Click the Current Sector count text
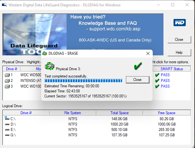The image size is (195, 148). coord(86,96)
